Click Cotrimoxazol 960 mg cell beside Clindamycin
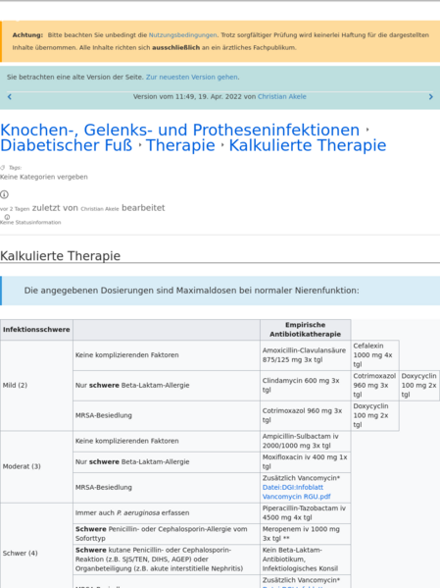This screenshot has height=588, width=440. tap(375, 385)
